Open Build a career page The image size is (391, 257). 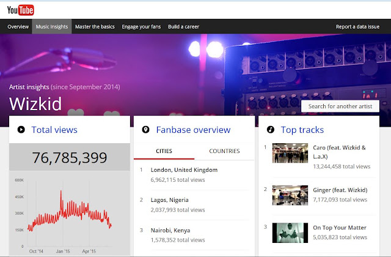coord(183,26)
